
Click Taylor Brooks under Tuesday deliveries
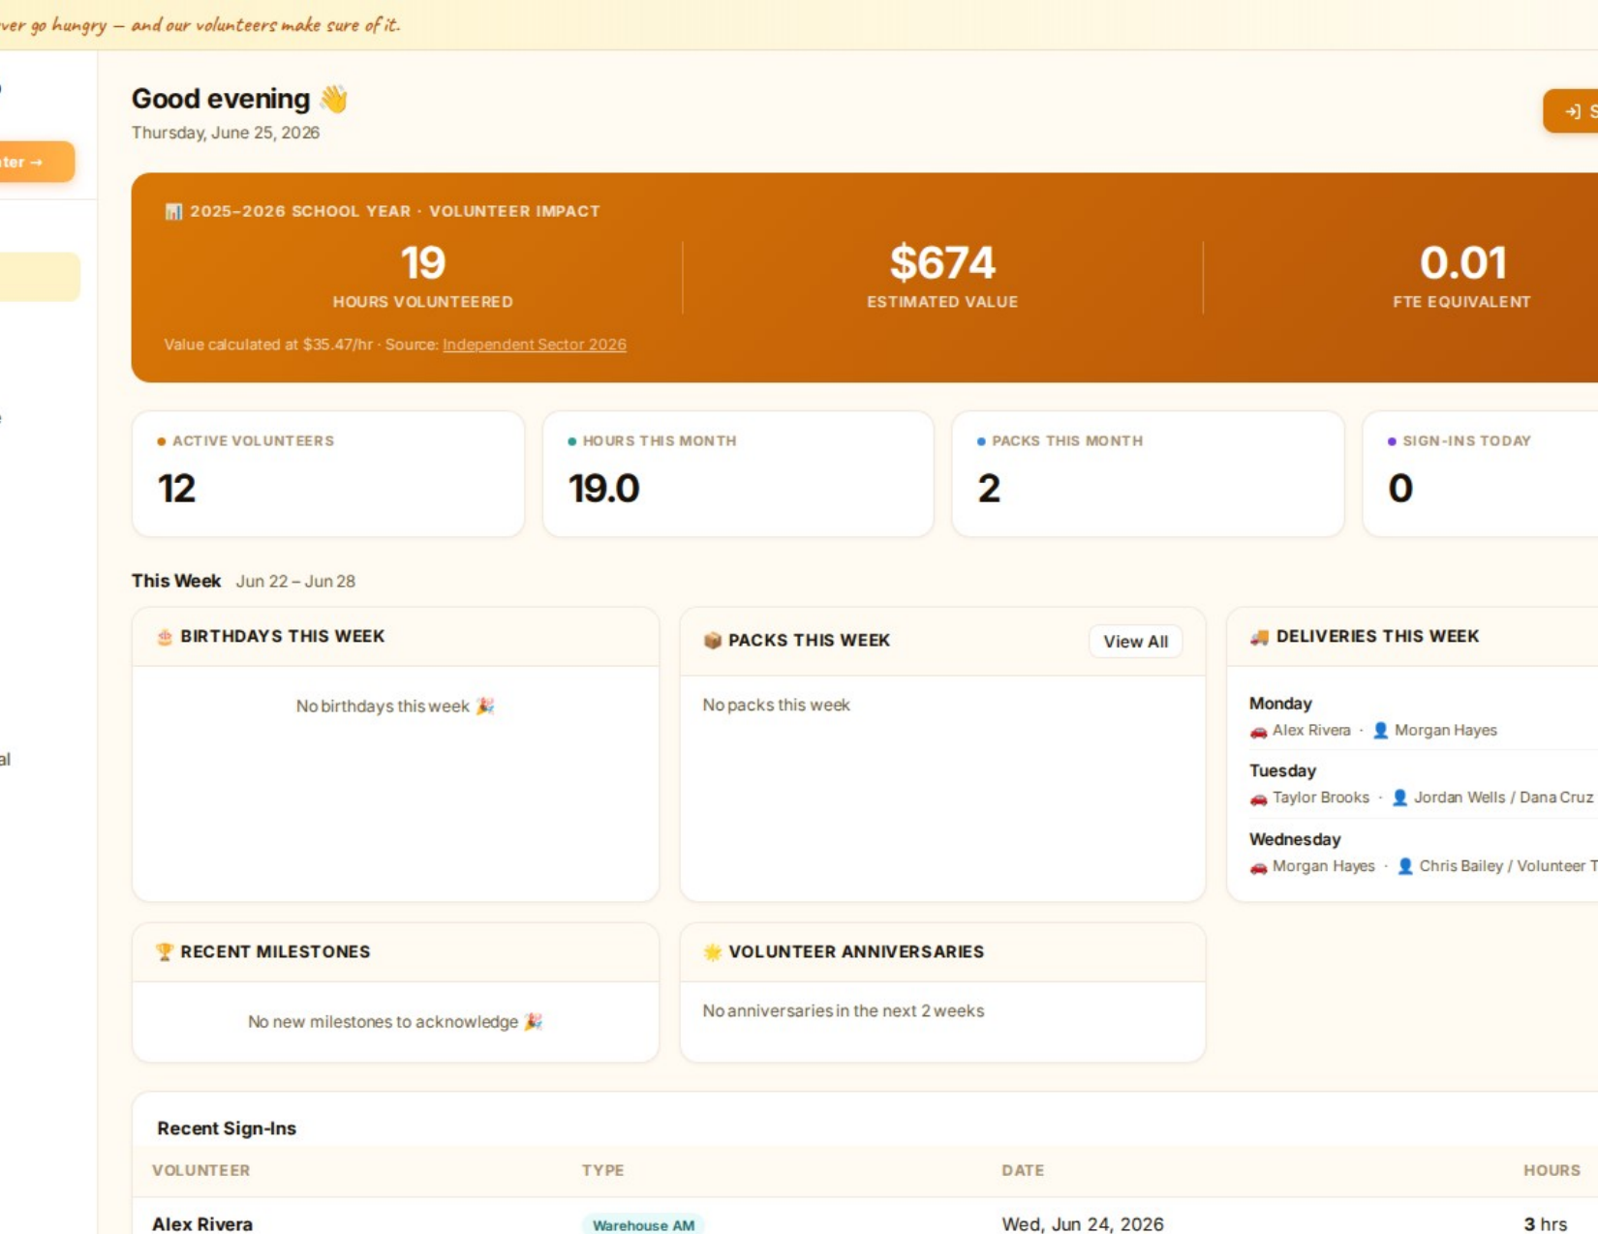[1321, 798]
